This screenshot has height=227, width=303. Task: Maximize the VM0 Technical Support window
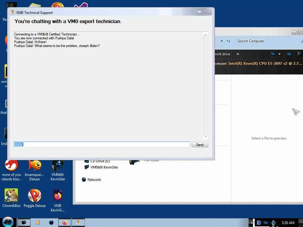coord(204,12)
